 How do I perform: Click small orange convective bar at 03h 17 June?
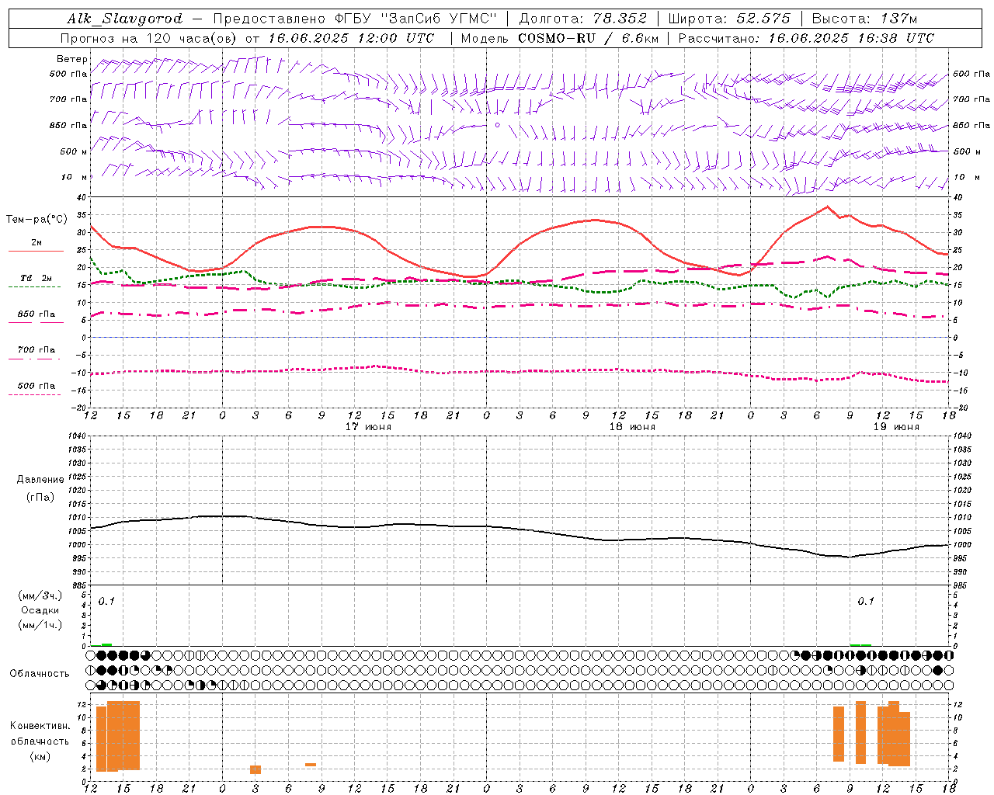(255, 769)
